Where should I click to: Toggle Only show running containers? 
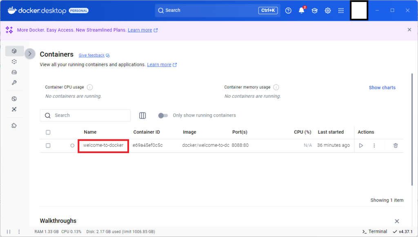163,115
